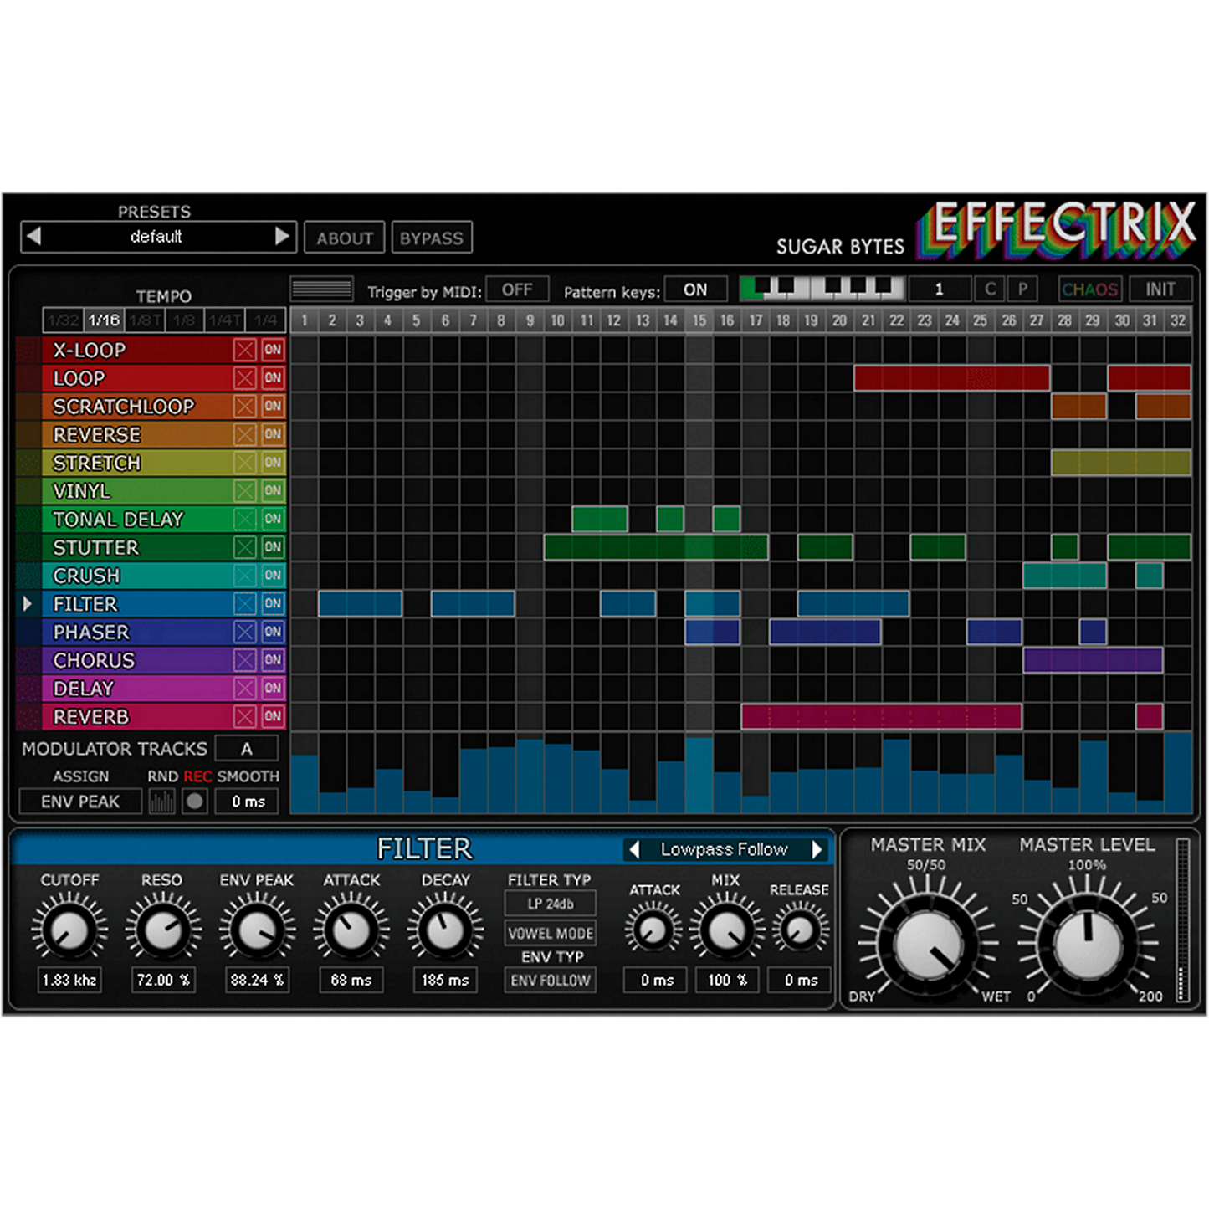Toggle the LOOP track ON switch
This screenshot has height=1209, width=1209.
pyautogui.click(x=273, y=378)
